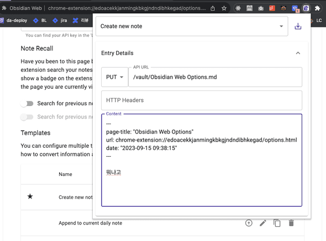This screenshot has height=241, width=326.
Task: Open the jira bookmark
Action: 60,20
